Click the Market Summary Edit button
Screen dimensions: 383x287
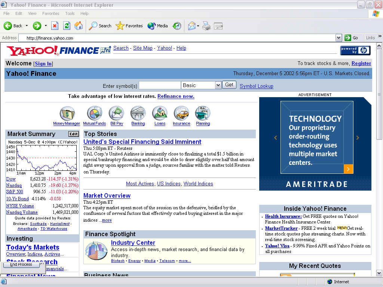[73, 134]
